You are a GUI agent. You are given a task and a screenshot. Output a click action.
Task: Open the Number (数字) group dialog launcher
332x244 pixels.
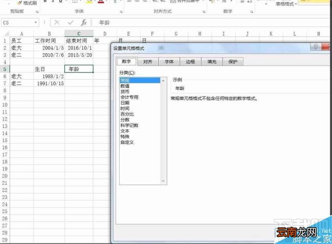[252, 12]
